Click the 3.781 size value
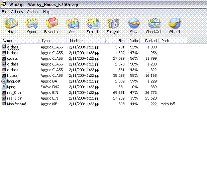Image resolution: width=207 pixels, height=175 pixels. [x=120, y=47]
